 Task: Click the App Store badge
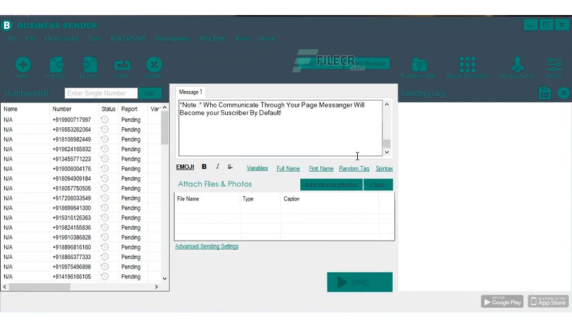point(548,302)
